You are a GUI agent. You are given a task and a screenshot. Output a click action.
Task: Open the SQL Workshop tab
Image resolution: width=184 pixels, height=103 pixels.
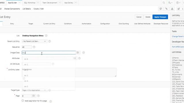point(30,3)
